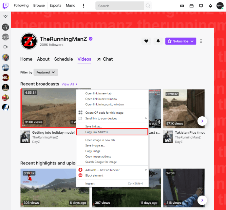Click the verified badge next to channel name
The width and height of the screenshot is (226, 210).
[91, 39]
